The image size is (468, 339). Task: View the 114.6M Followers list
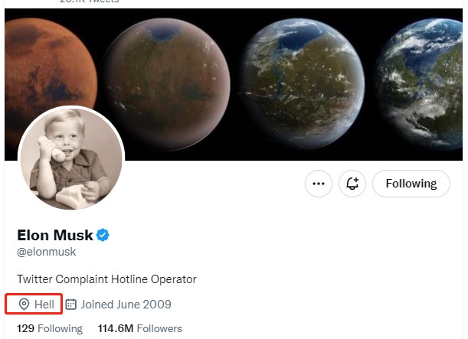click(x=140, y=329)
